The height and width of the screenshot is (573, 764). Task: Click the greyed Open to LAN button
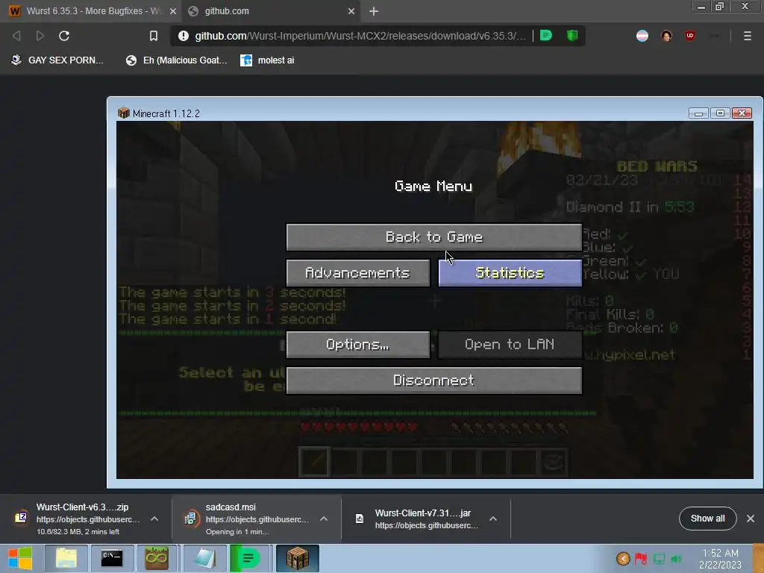[510, 345]
